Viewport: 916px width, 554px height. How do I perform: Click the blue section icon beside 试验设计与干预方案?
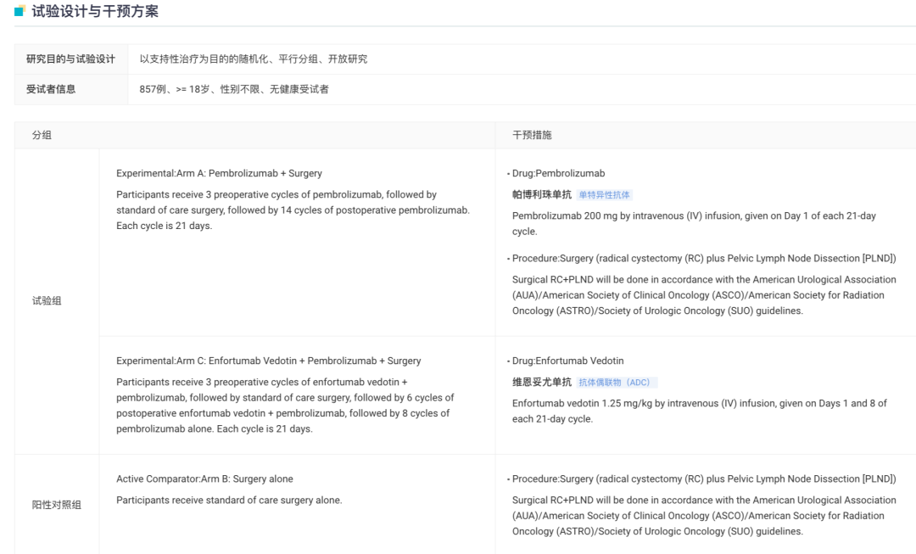tap(20, 11)
